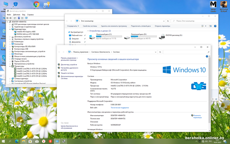Launch Yandex Browser from taskbar

coord(44,141)
